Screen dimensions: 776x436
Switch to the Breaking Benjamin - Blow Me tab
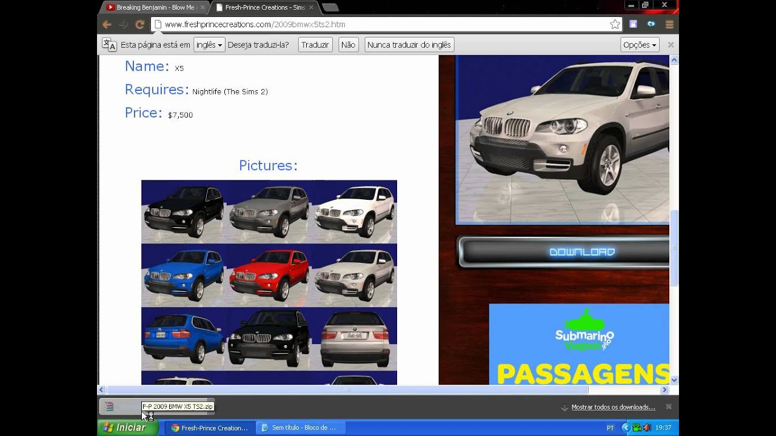(155, 7)
